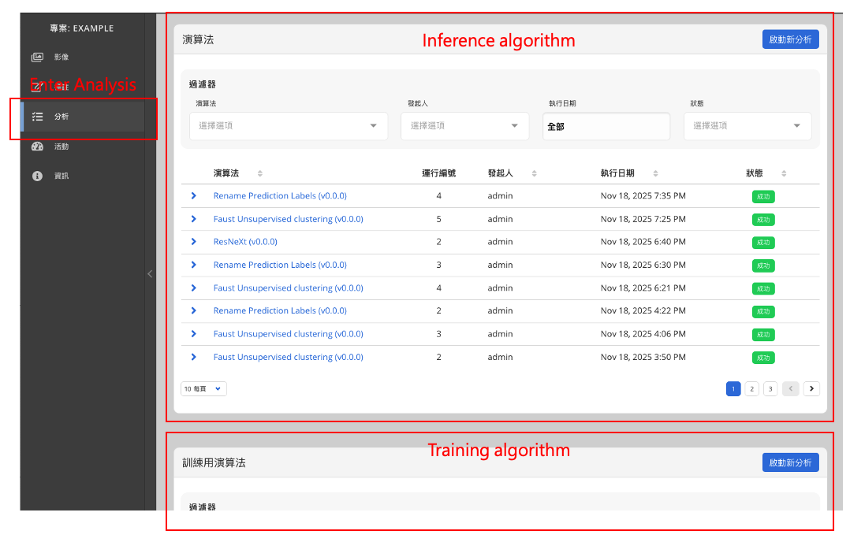This screenshot has width=850, height=542.
Task: Sort table by 演算法 column sort icon
Action: click(260, 173)
